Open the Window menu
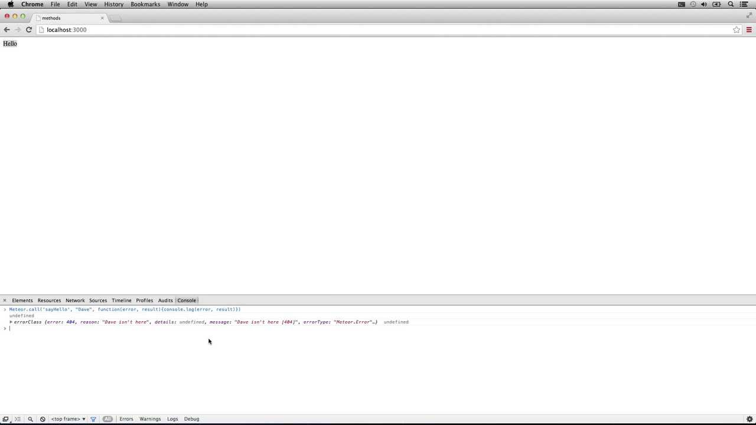 [x=178, y=4]
